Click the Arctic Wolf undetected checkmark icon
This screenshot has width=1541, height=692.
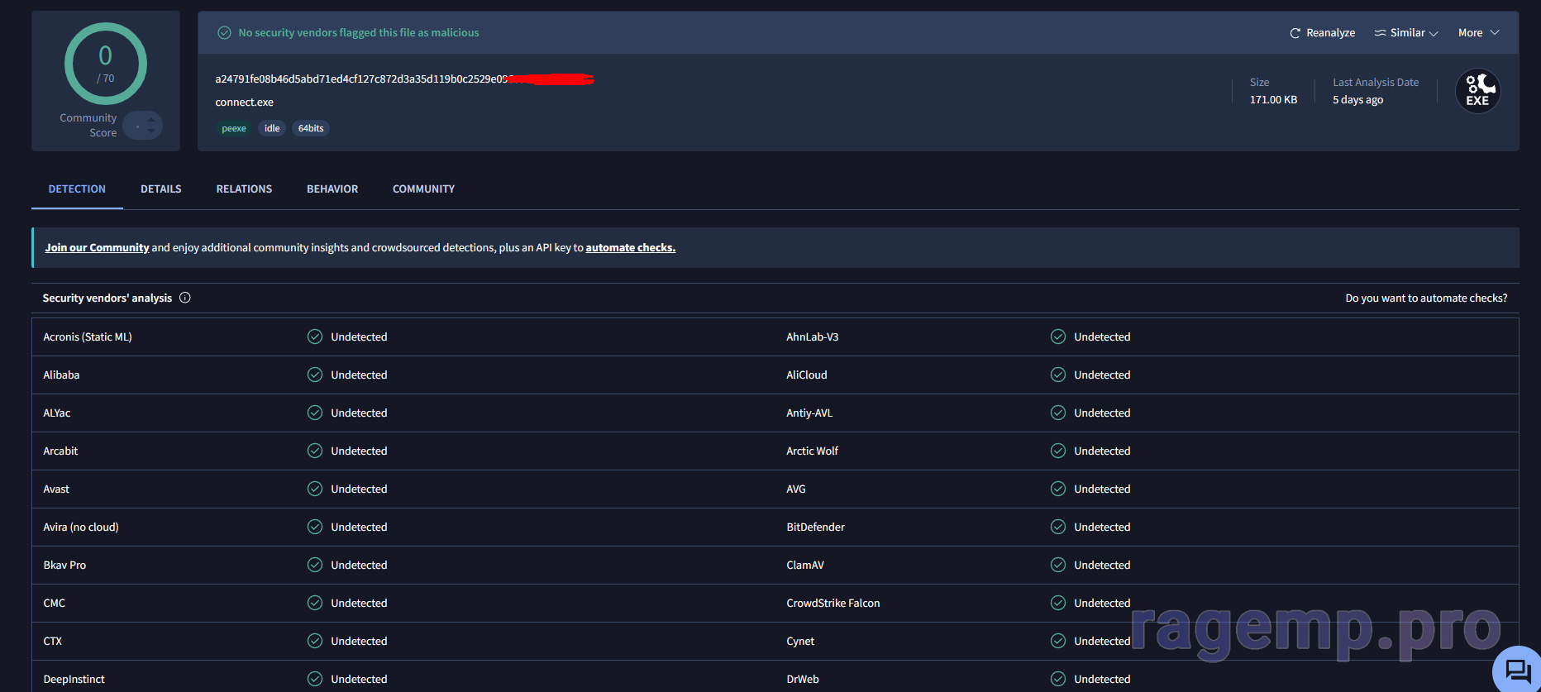1058,451
